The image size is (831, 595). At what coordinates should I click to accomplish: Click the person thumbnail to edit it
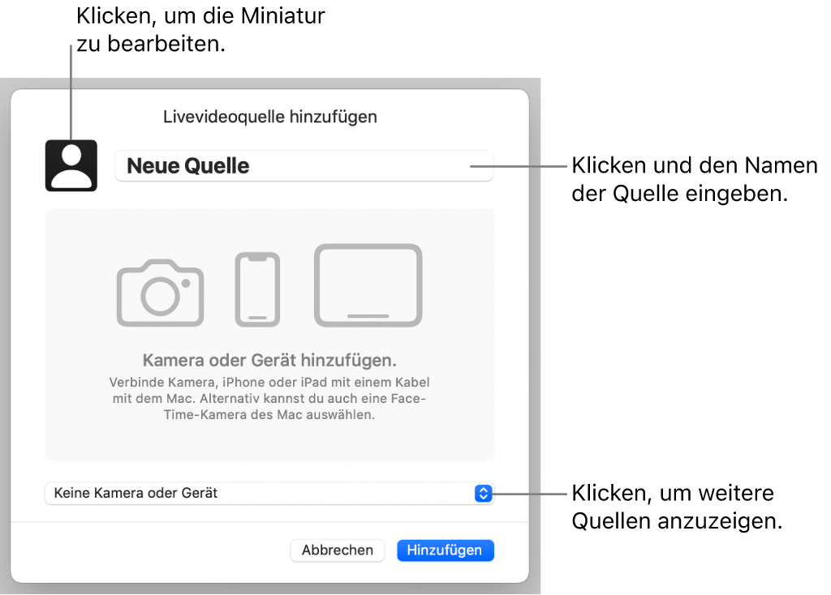(x=71, y=165)
